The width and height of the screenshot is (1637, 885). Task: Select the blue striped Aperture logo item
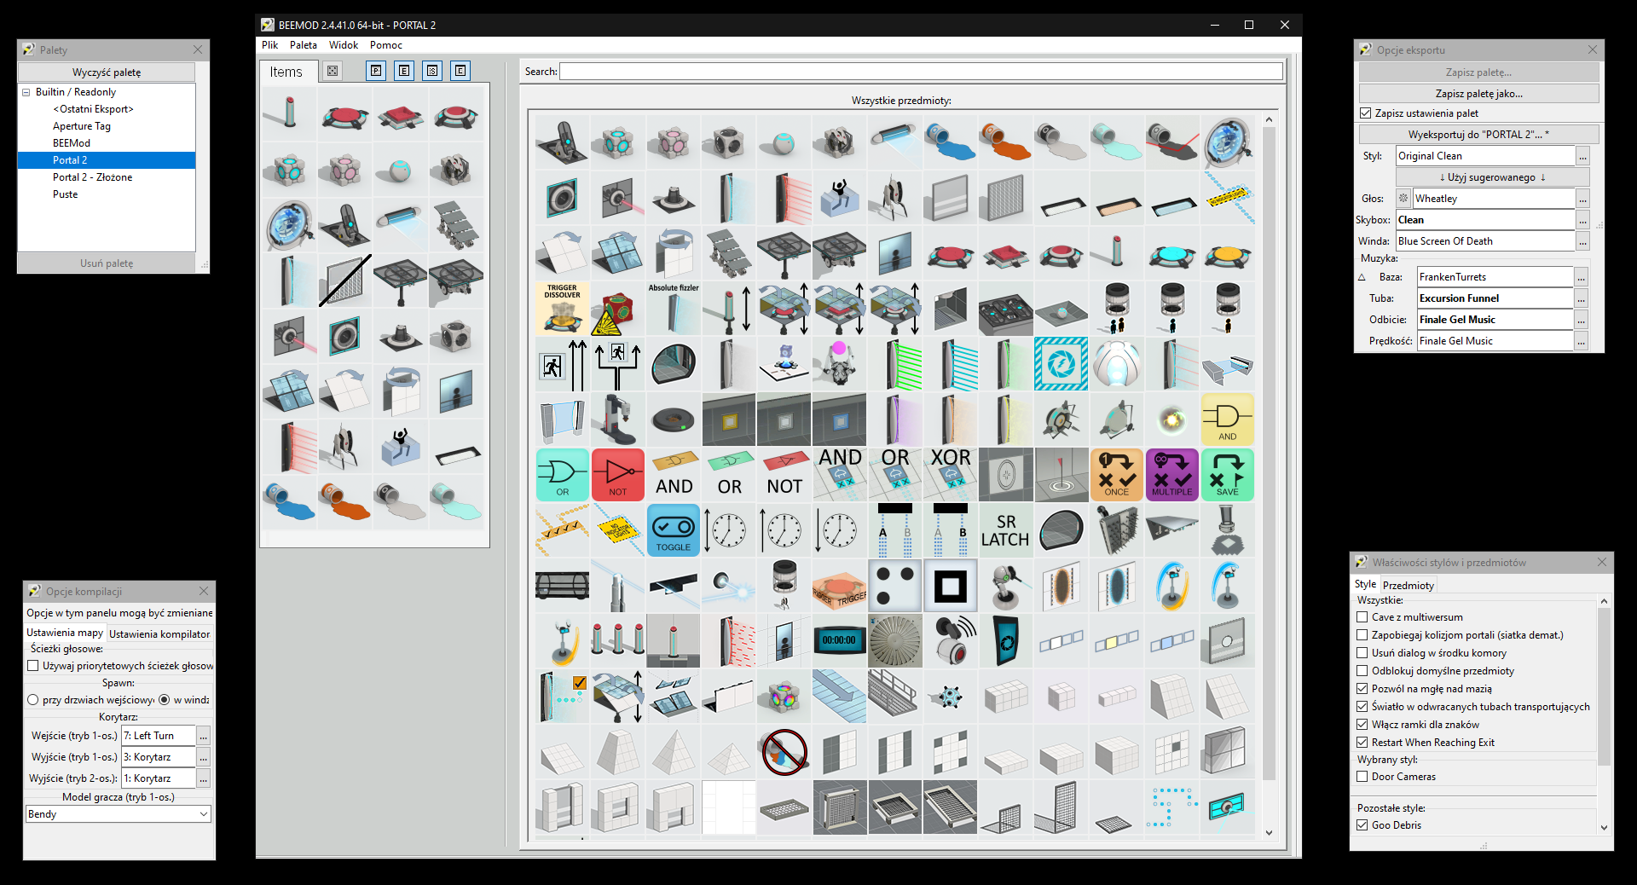pyautogui.click(x=1061, y=364)
